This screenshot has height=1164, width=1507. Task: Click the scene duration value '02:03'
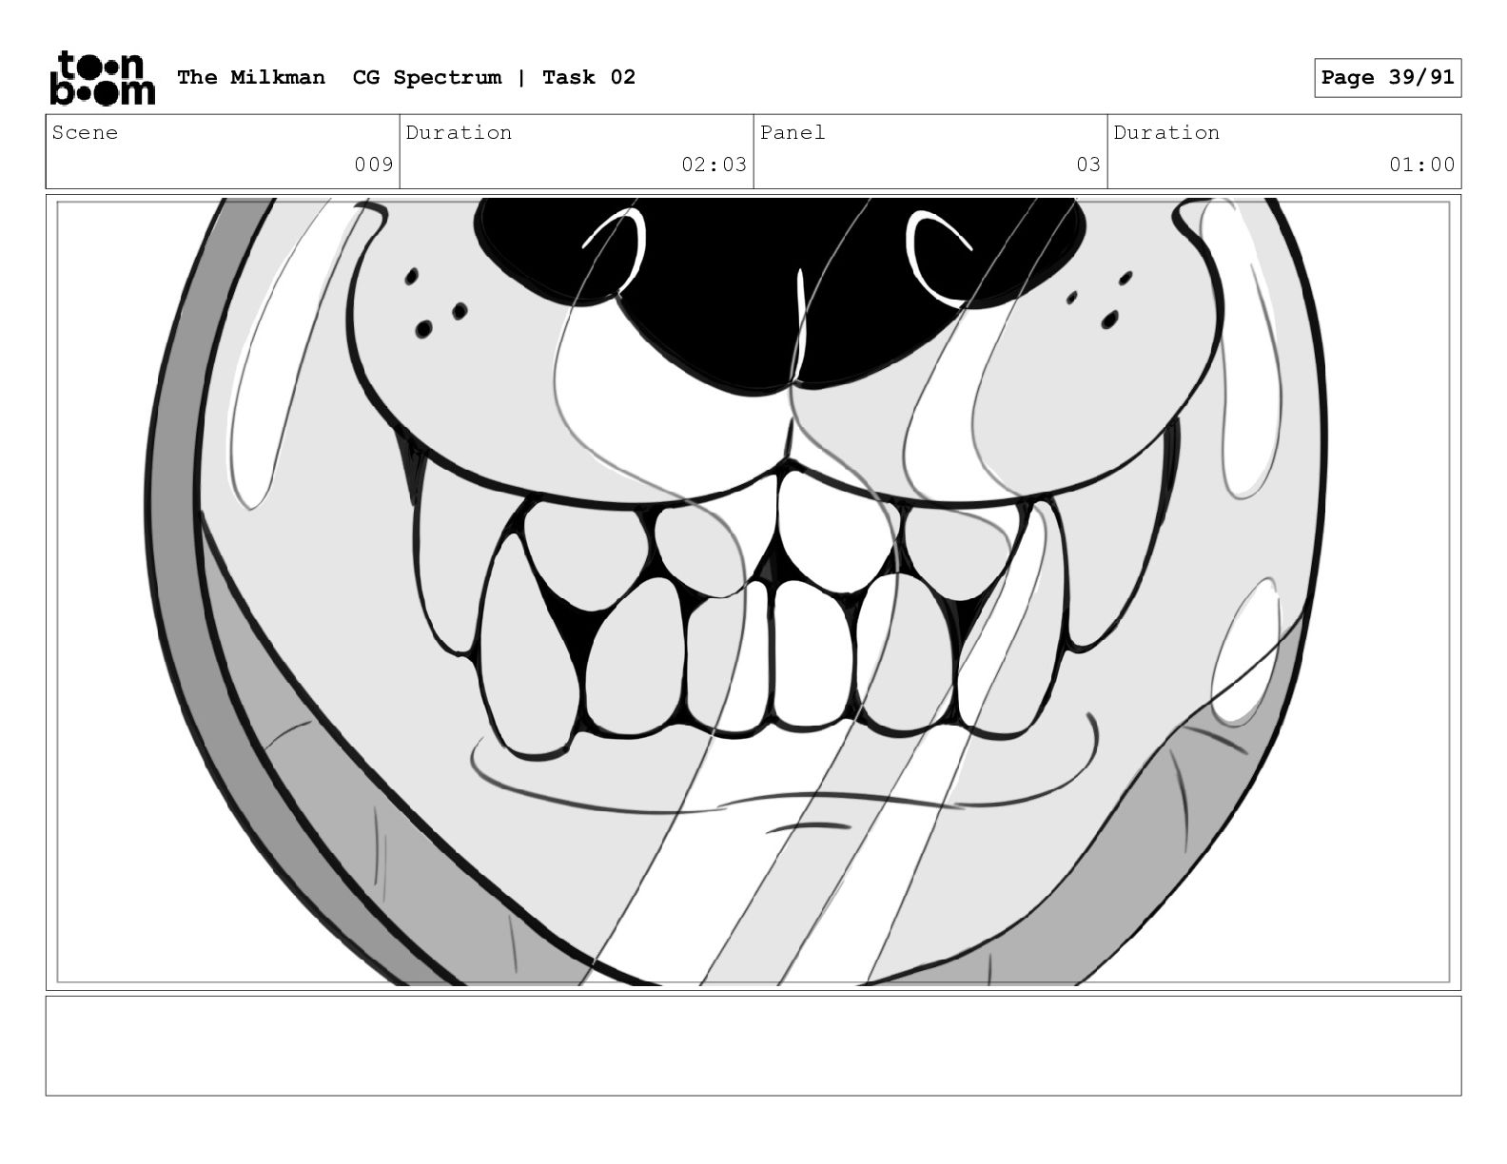pos(714,165)
